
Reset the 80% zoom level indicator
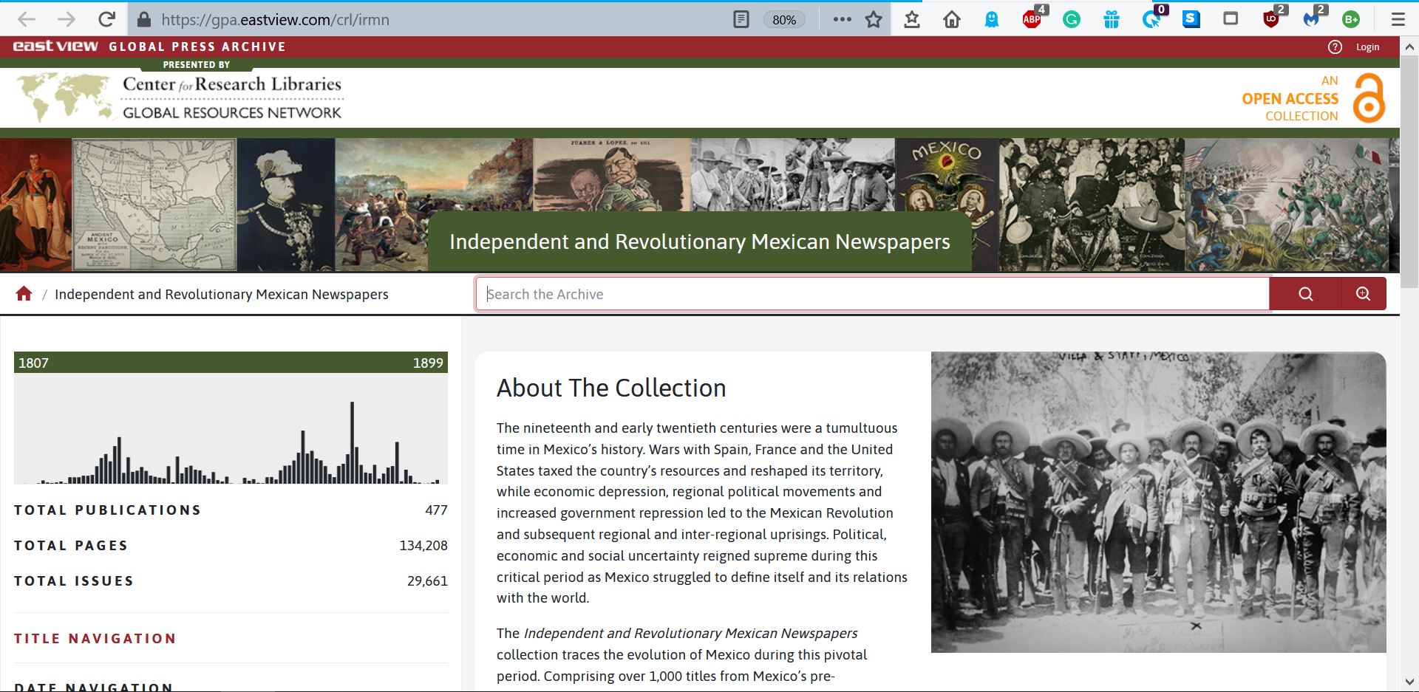783,20
